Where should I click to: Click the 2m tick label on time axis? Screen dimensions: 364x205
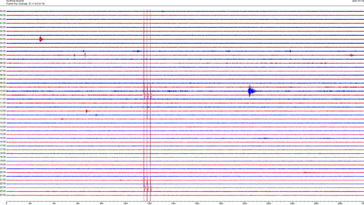30,203
